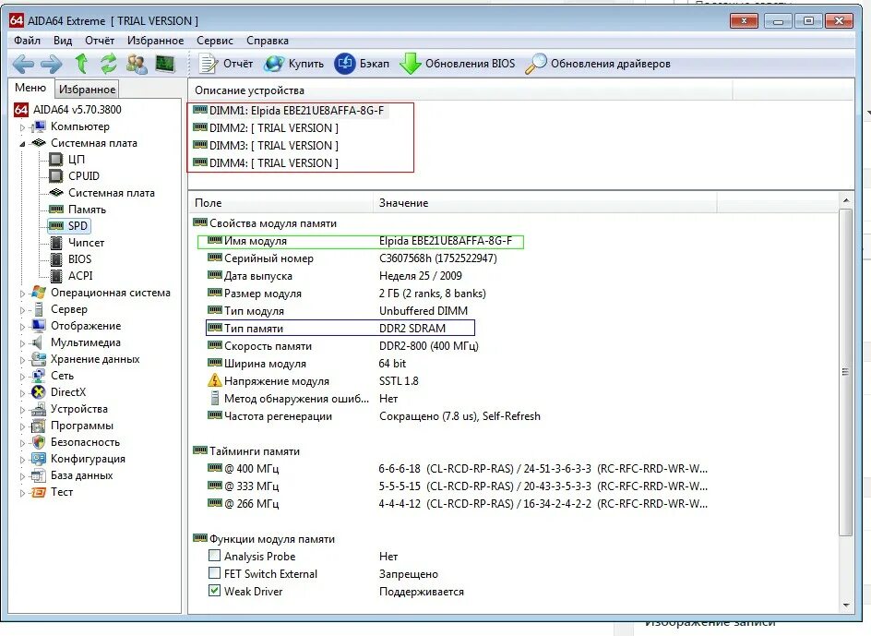The height and width of the screenshot is (636, 871).
Task: Expand the Сеть tree node
Action: point(22,377)
